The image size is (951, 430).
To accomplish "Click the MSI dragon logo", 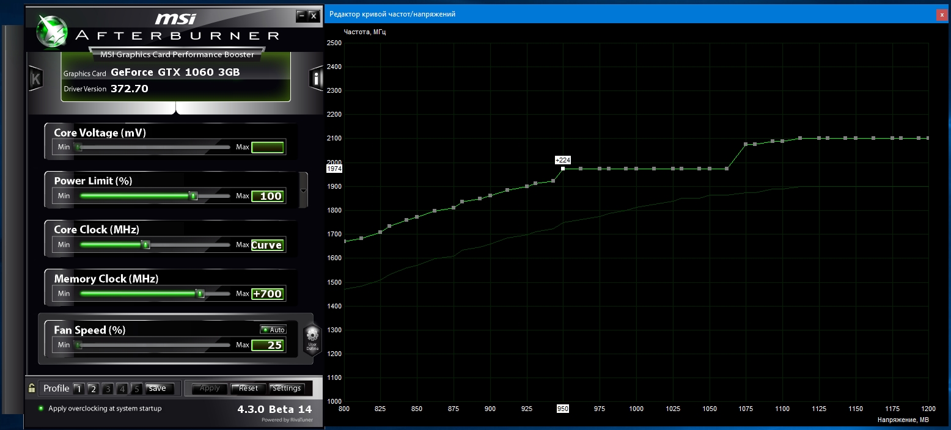I will [x=52, y=32].
